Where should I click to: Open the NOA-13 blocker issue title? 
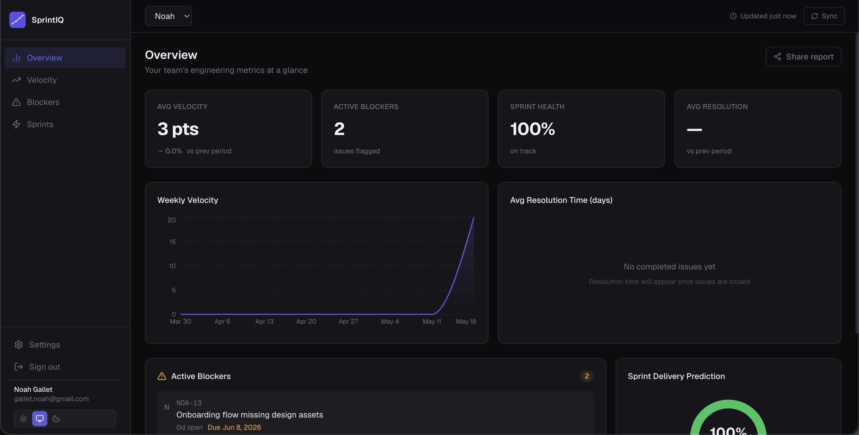(250, 415)
